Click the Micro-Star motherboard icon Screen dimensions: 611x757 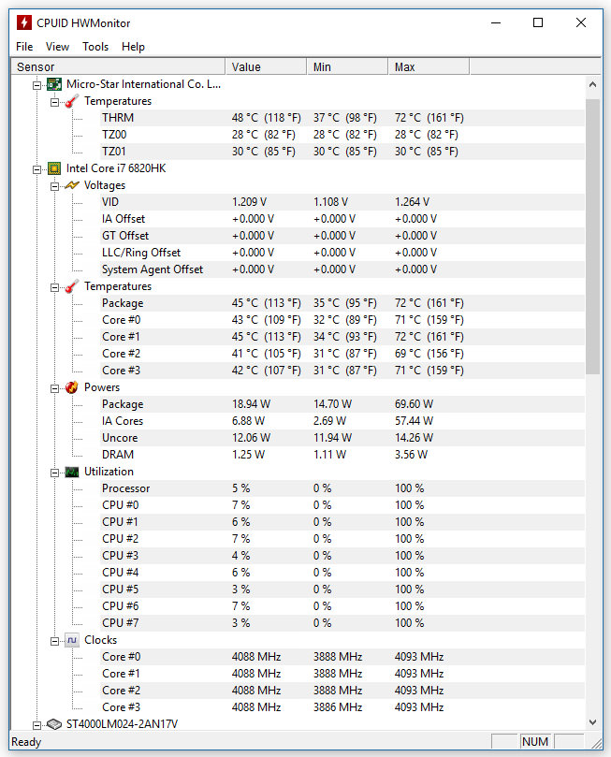point(54,84)
